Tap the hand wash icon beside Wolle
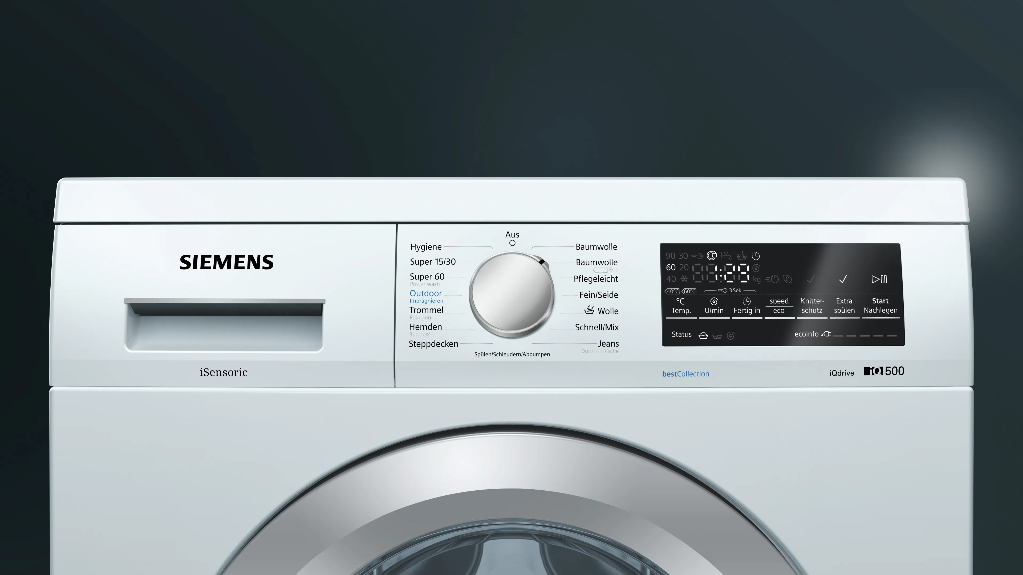Image resolution: width=1023 pixels, height=575 pixels. click(589, 310)
